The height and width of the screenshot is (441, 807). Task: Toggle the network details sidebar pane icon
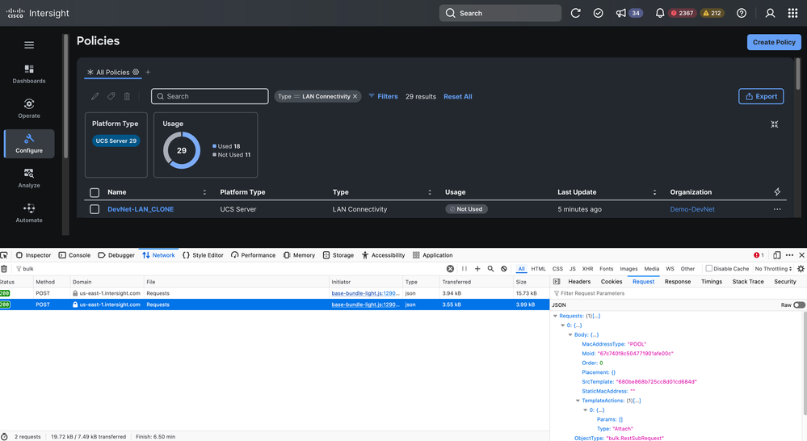pyautogui.click(x=557, y=281)
